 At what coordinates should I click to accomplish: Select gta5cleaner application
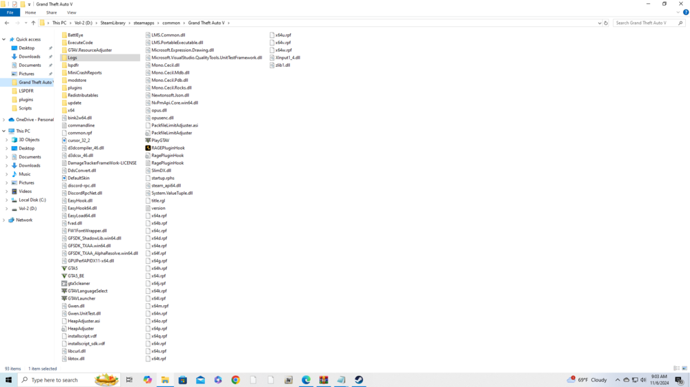pos(76,283)
